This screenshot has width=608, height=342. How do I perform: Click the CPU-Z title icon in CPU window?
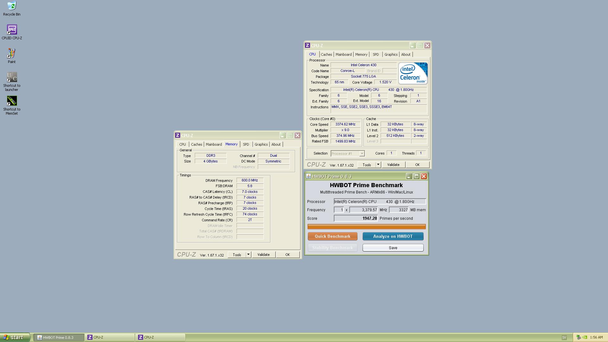click(x=307, y=45)
